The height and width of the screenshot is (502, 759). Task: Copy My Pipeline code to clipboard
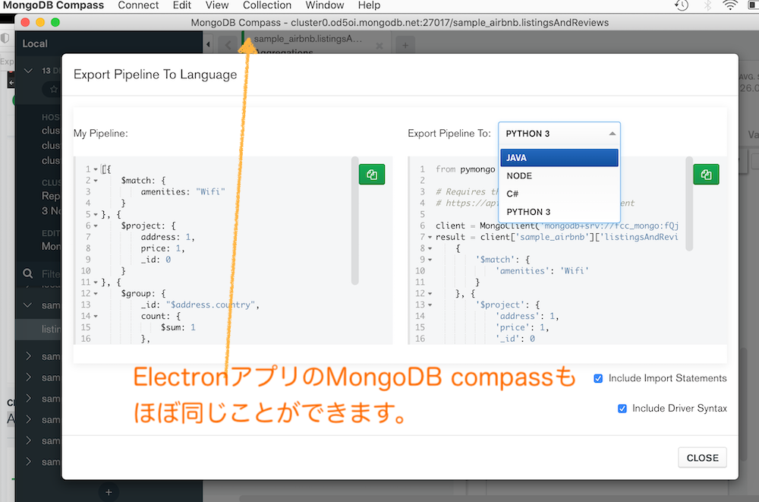[372, 175]
